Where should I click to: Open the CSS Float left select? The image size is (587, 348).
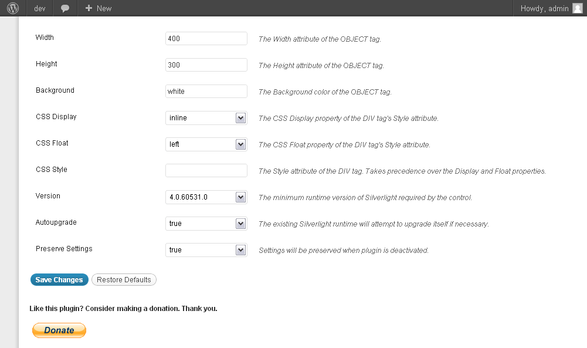[206, 144]
